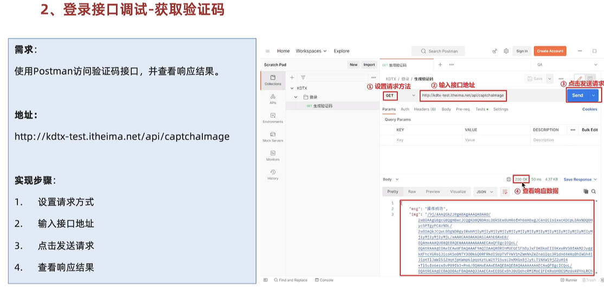Switch to the request Body tab
604x296 pixels.
click(x=446, y=110)
